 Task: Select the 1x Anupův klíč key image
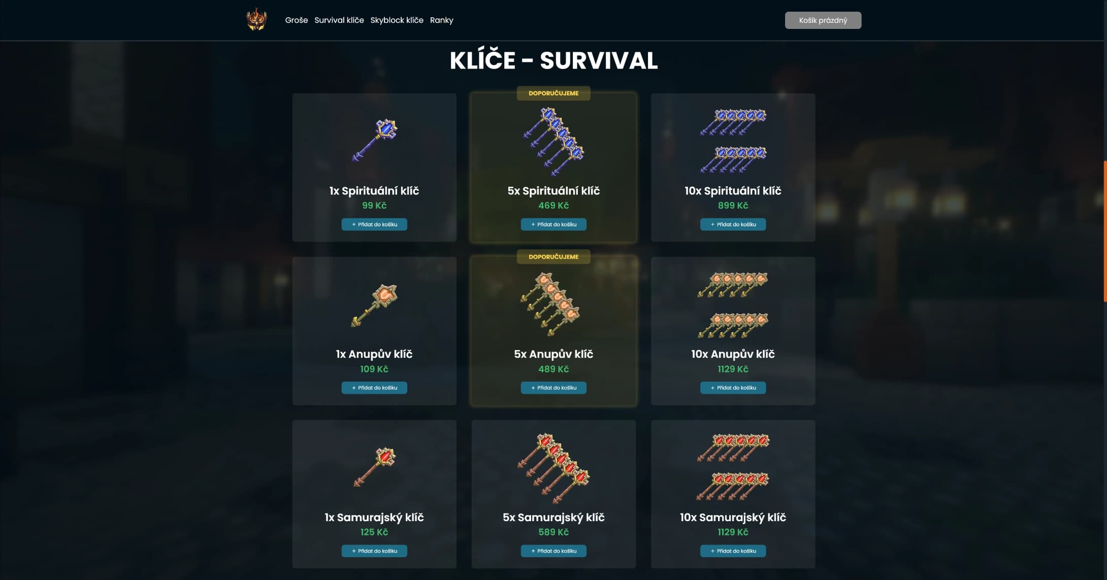point(374,304)
